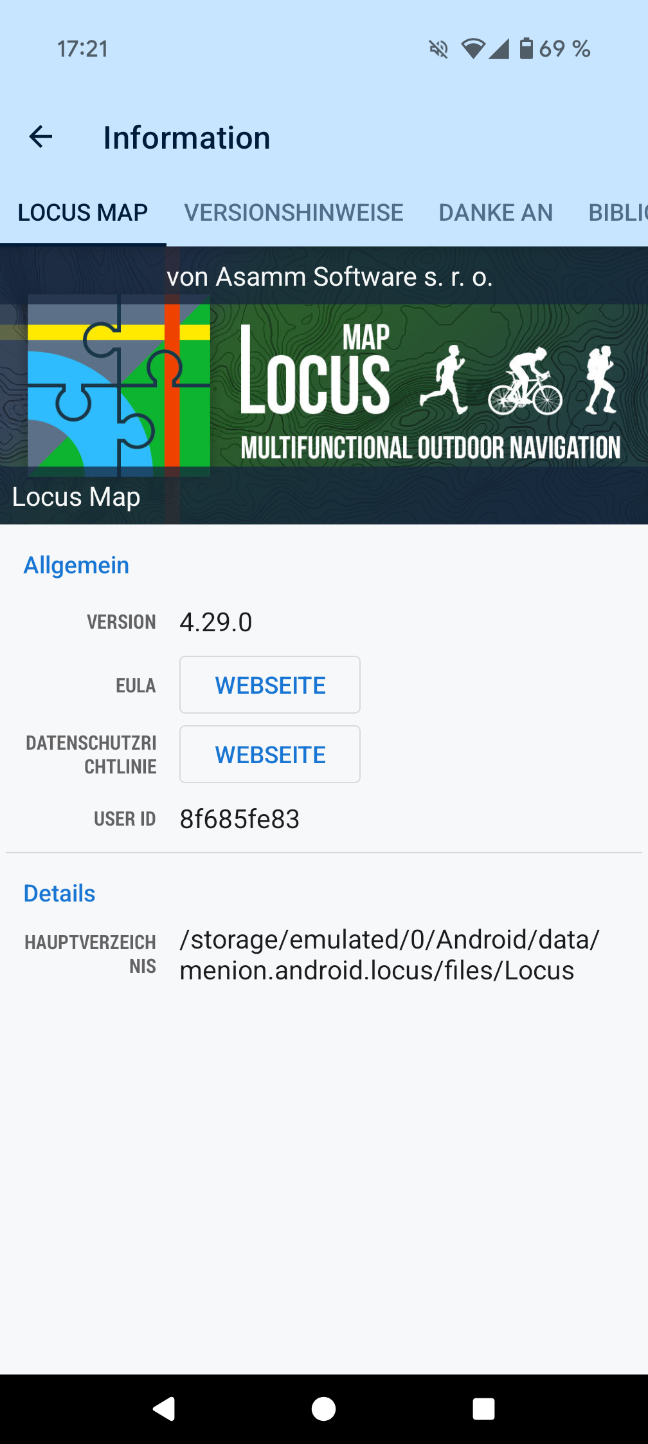Tap the battery status icon

[x=526, y=49]
